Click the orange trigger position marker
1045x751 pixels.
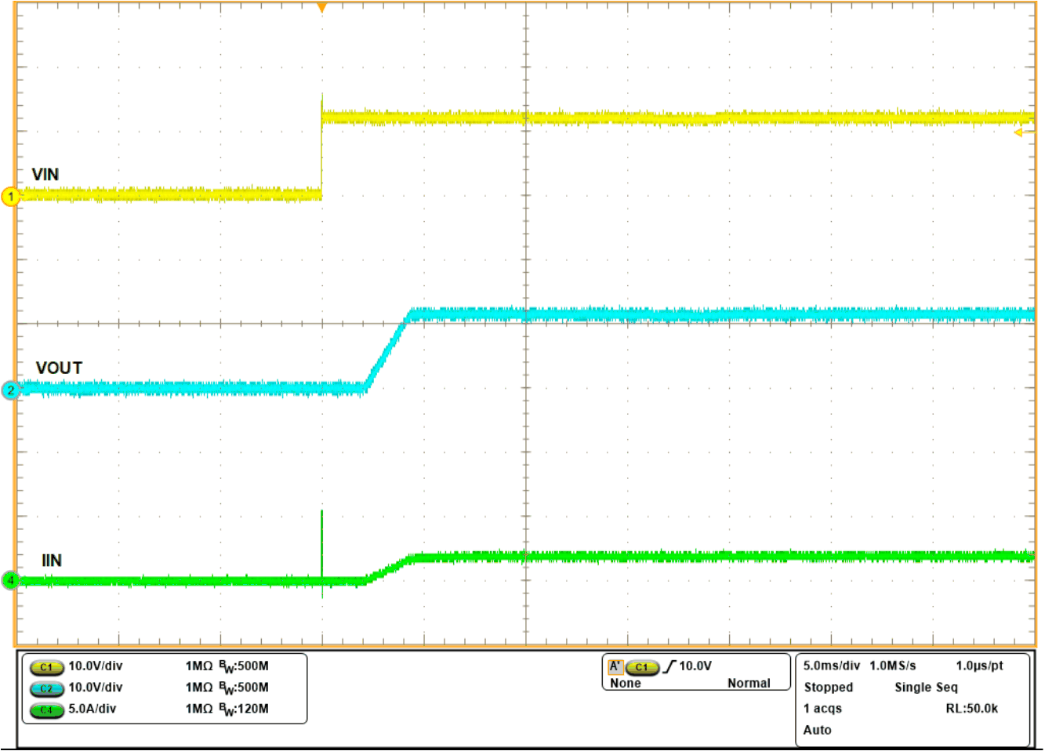(322, 7)
